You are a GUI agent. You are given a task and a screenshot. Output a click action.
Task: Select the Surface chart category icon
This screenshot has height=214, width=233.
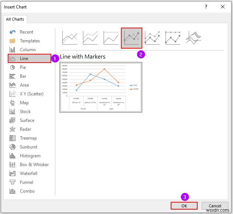pos(13,120)
